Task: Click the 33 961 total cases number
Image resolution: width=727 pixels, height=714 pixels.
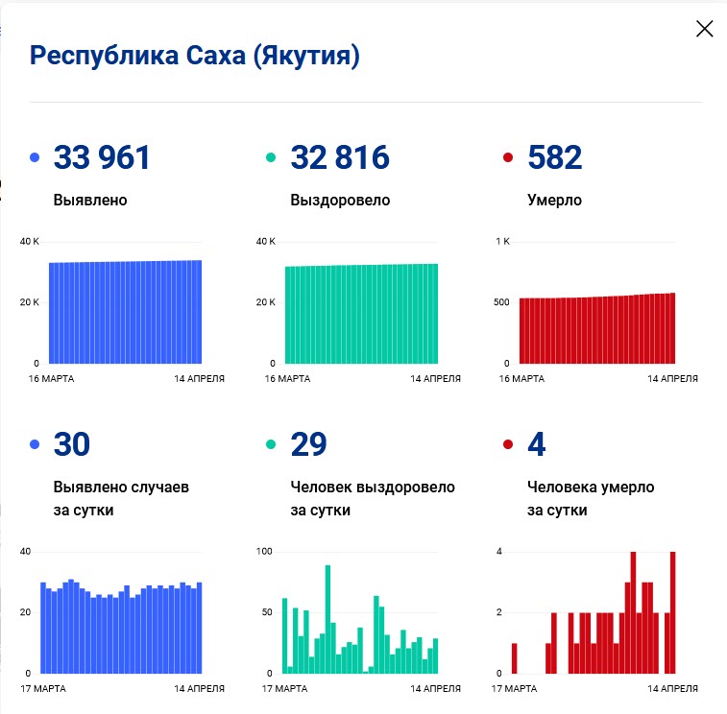Action: coord(102,157)
